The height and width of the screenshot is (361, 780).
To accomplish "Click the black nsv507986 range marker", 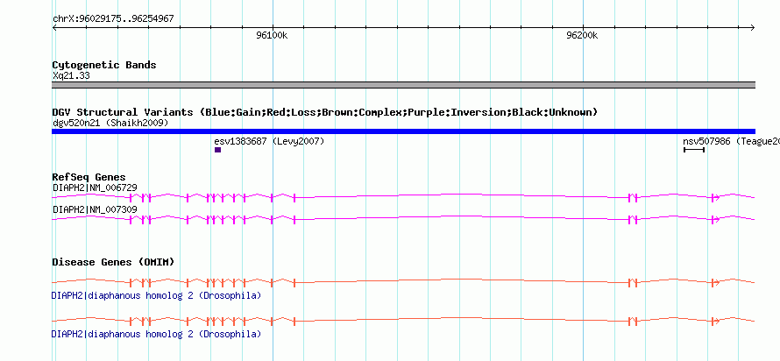I will tap(694, 150).
